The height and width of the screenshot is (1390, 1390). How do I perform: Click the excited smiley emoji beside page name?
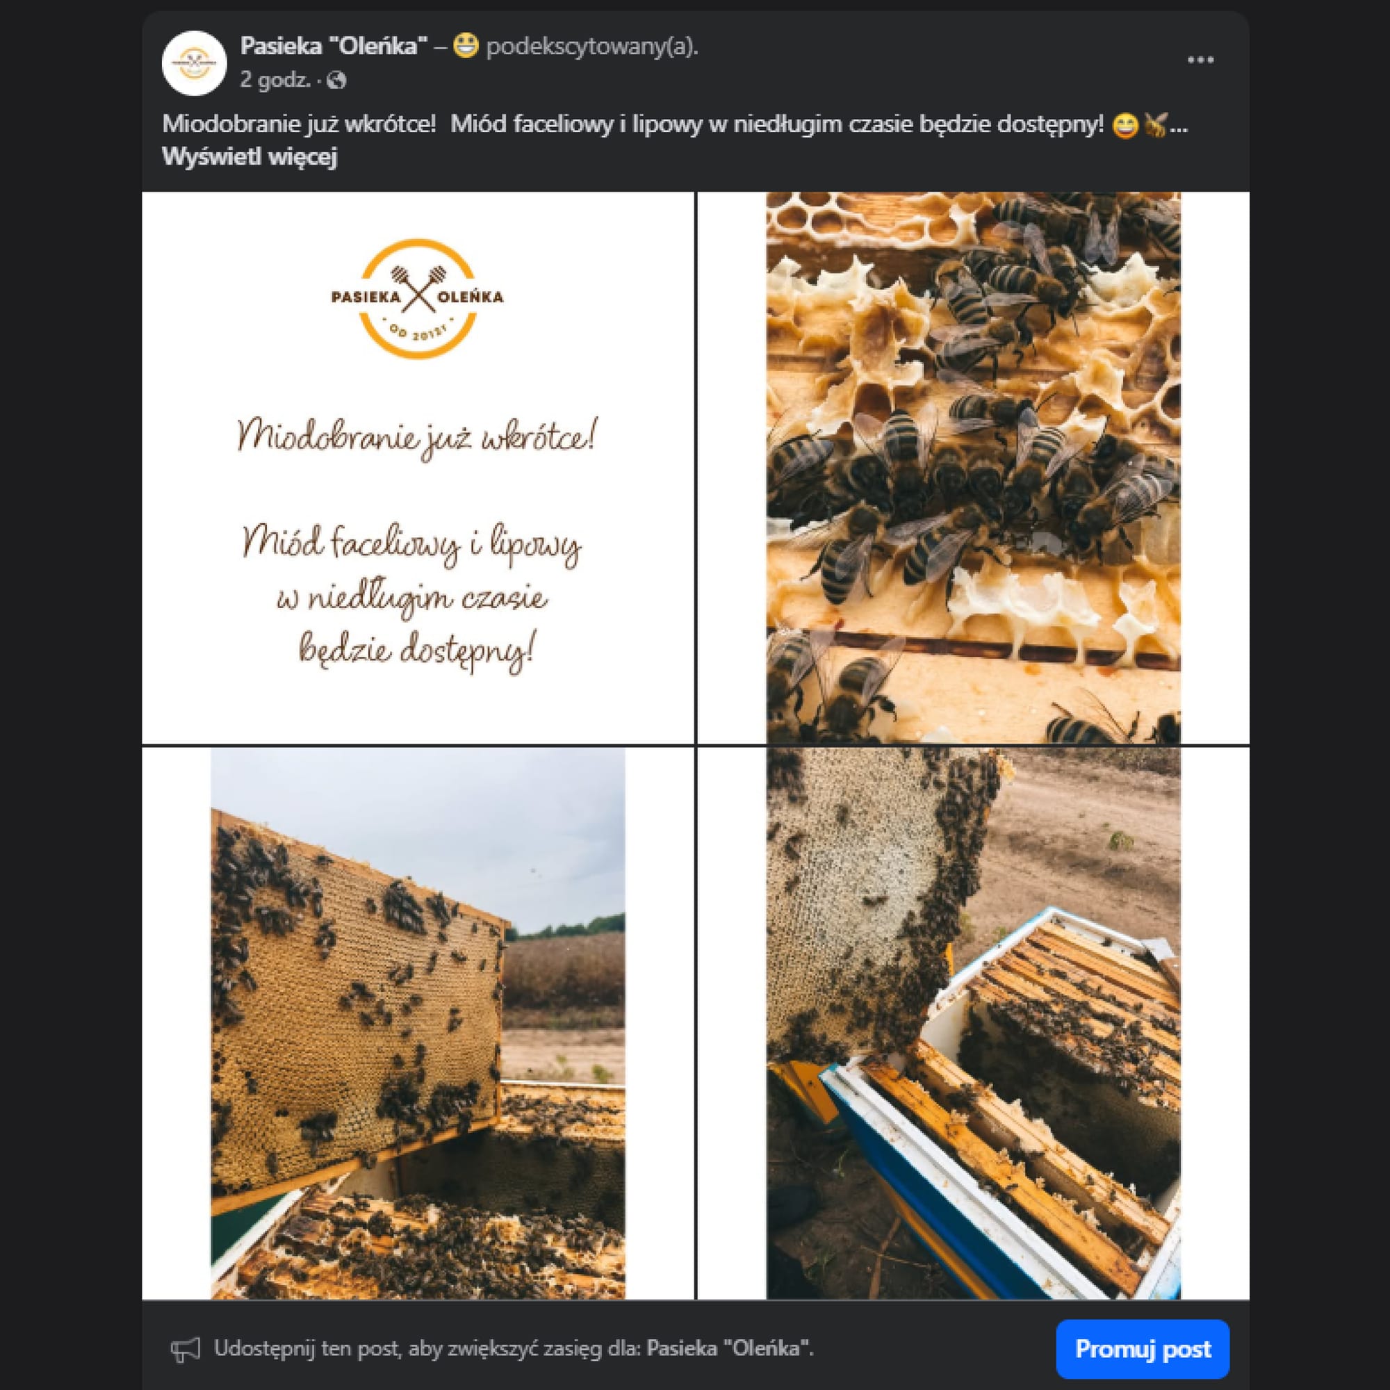tap(466, 47)
